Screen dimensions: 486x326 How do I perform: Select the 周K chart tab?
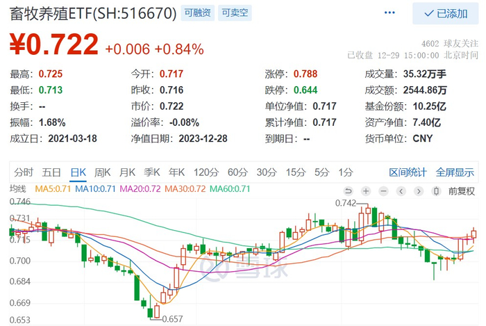tap(103, 172)
